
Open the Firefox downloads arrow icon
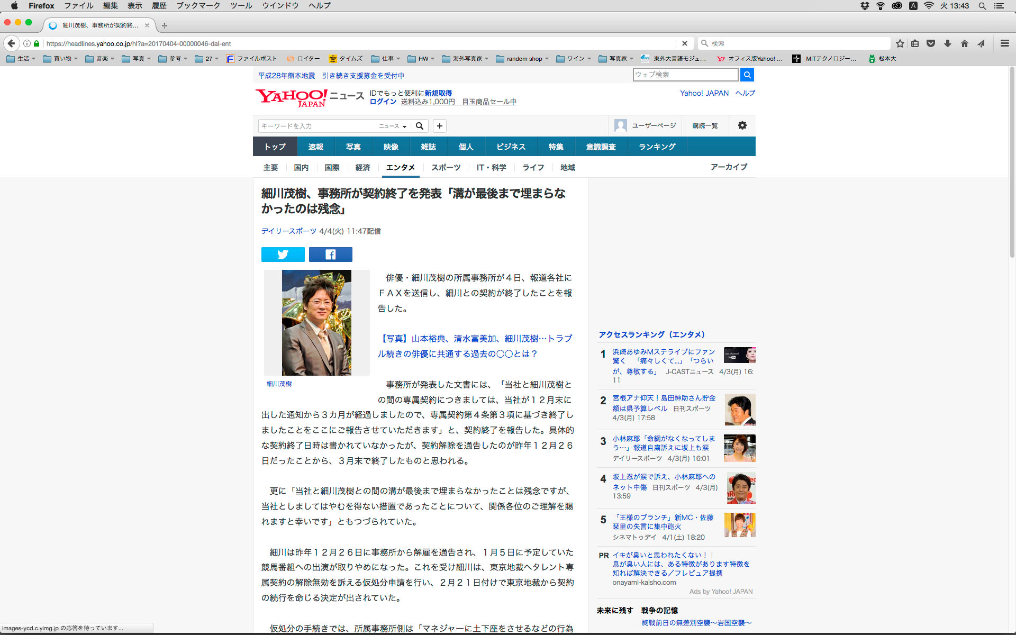948,43
